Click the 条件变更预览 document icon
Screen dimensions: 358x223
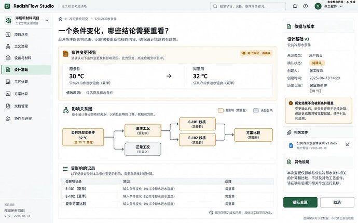(65, 54)
